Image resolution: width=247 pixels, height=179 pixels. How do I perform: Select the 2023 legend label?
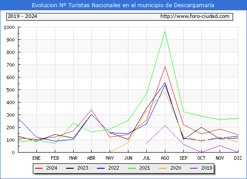pos(83,168)
